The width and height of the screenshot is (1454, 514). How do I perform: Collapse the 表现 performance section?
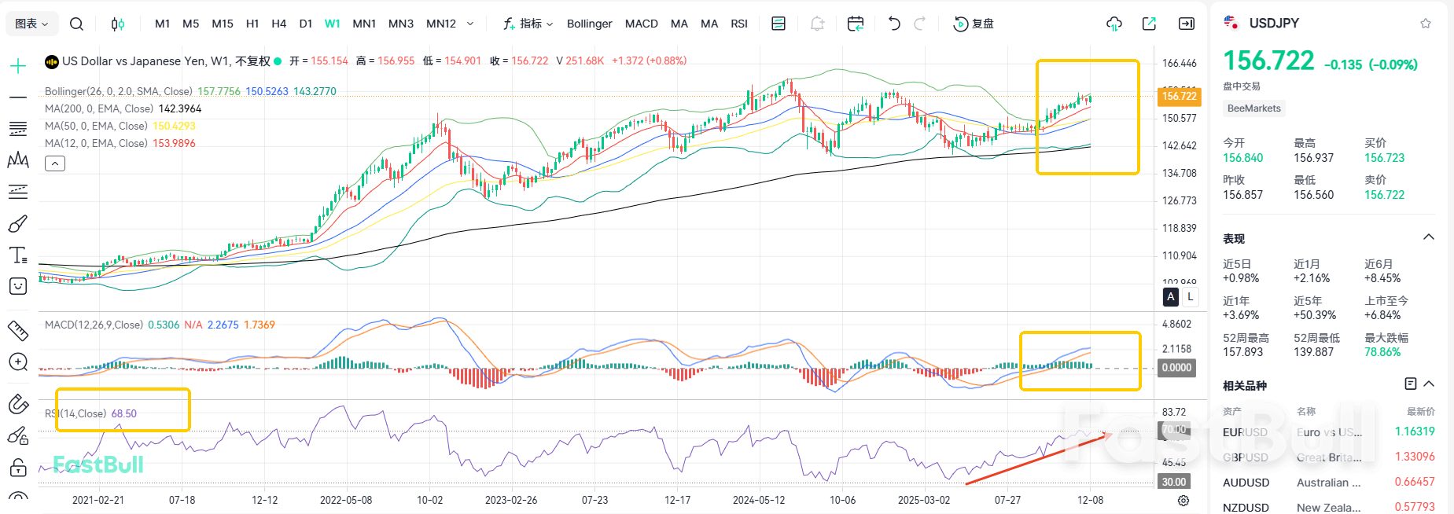[1429, 237]
